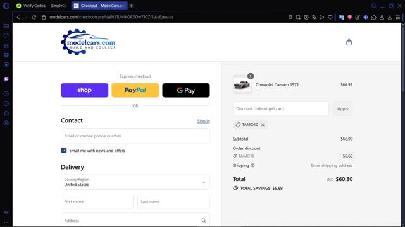Click the $60.30 total amount
This screenshot has width=405, height=227.
[344, 179]
